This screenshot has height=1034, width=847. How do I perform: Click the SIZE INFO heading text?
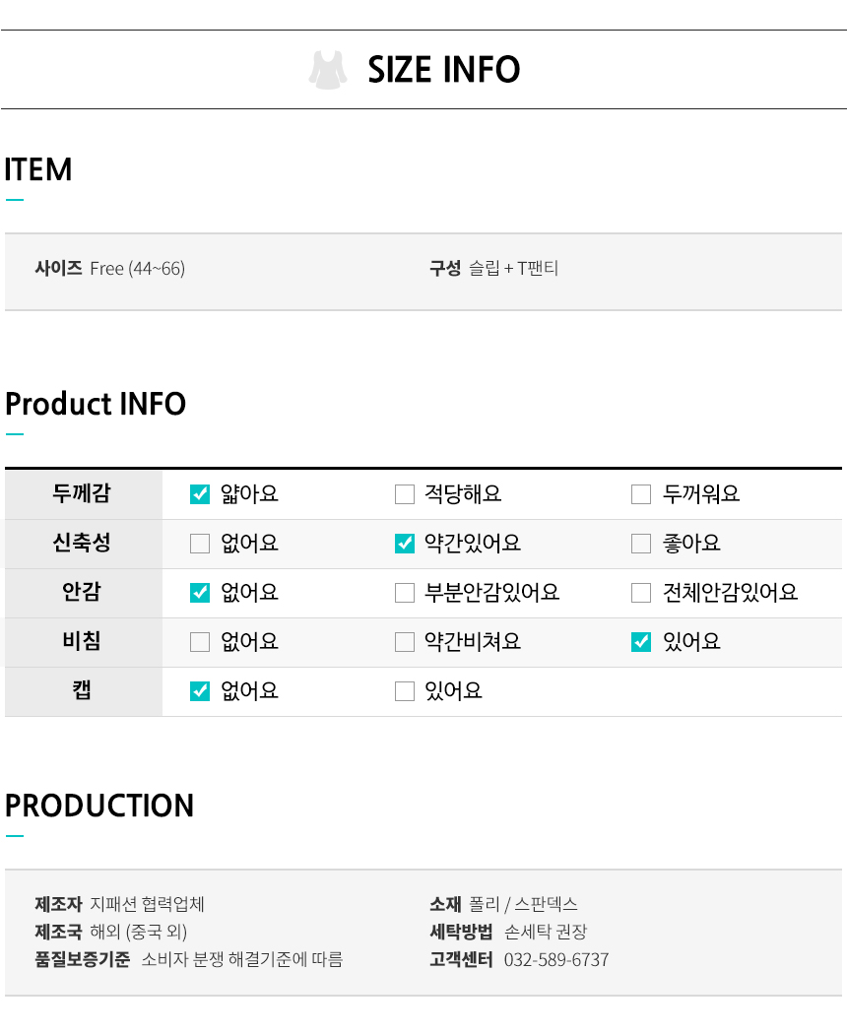(x=443, y=70)
